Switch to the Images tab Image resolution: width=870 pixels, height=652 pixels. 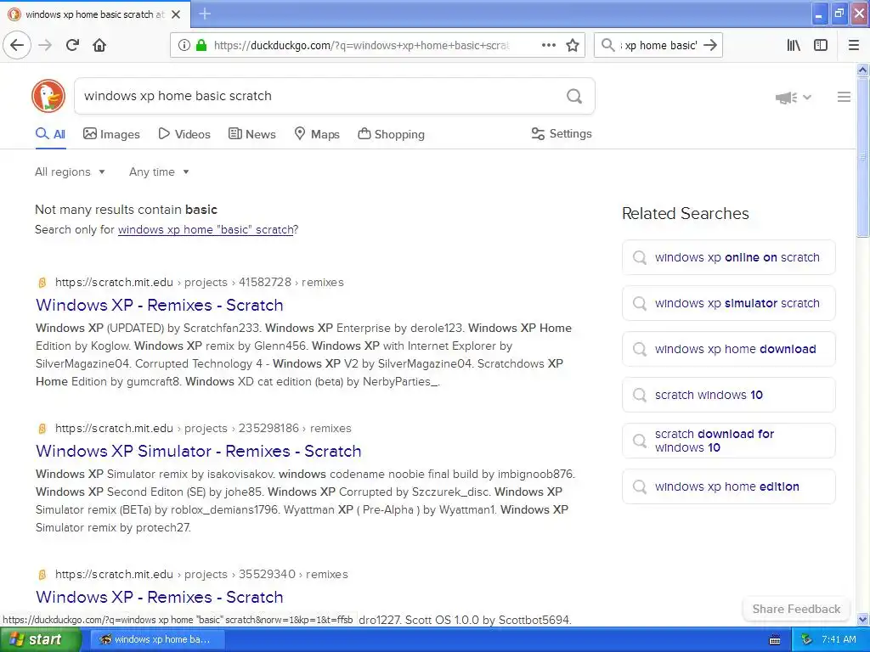point(111,134)
